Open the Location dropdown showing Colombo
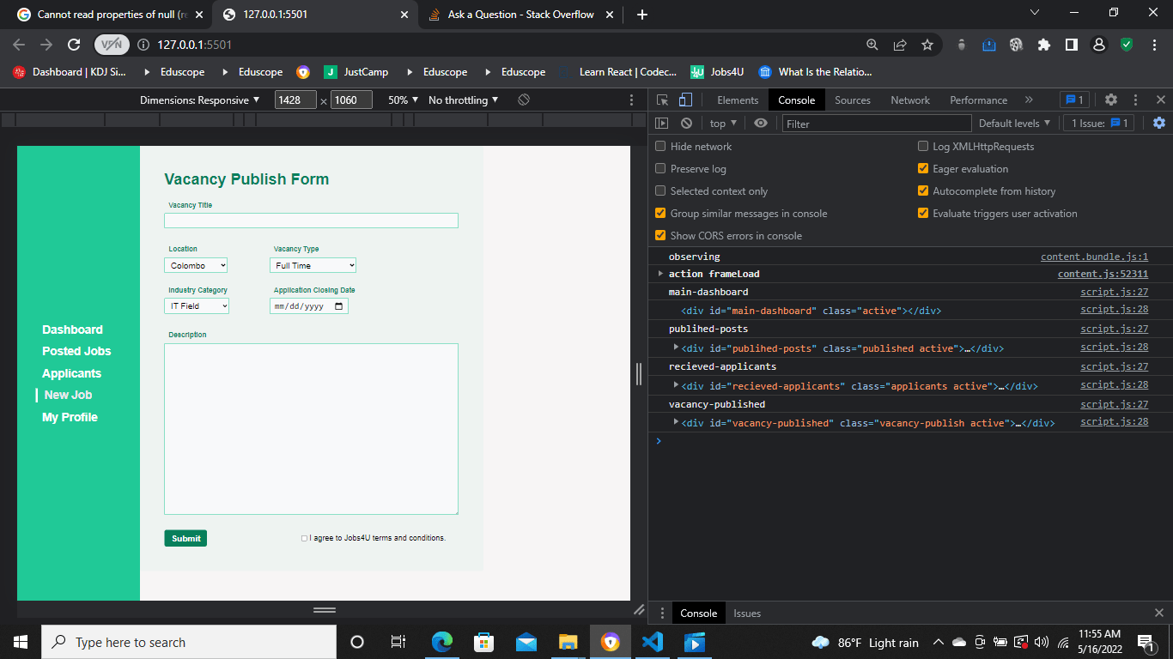Image resolution: width=1173 pixels, height=659 pixels. (x=196, y=266)
